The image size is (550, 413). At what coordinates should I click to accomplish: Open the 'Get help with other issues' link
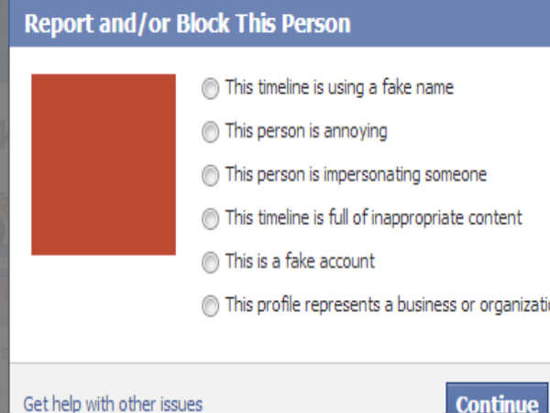pos(113,403)
